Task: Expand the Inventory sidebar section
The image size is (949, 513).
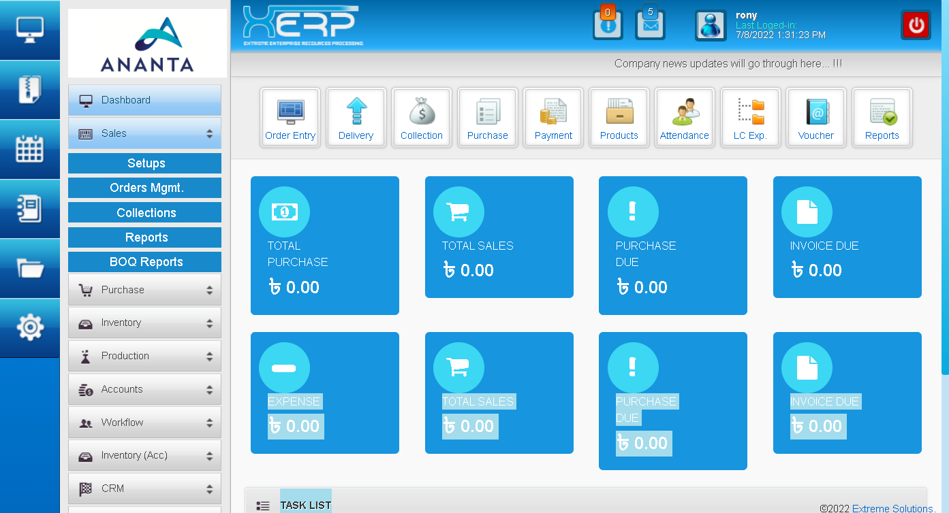Action: point(144,322)
